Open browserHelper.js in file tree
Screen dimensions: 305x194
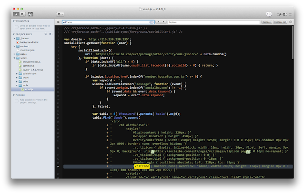32,62
